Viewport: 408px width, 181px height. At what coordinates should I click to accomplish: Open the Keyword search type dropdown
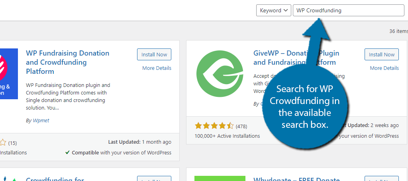click(273, 10)
